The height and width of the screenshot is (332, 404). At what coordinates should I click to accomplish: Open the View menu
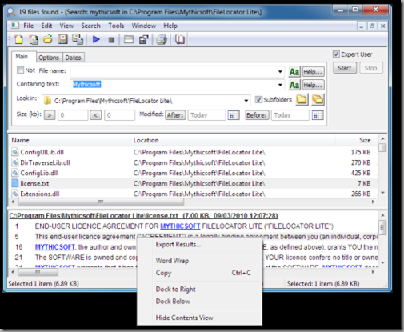click(x=66, y=26)
